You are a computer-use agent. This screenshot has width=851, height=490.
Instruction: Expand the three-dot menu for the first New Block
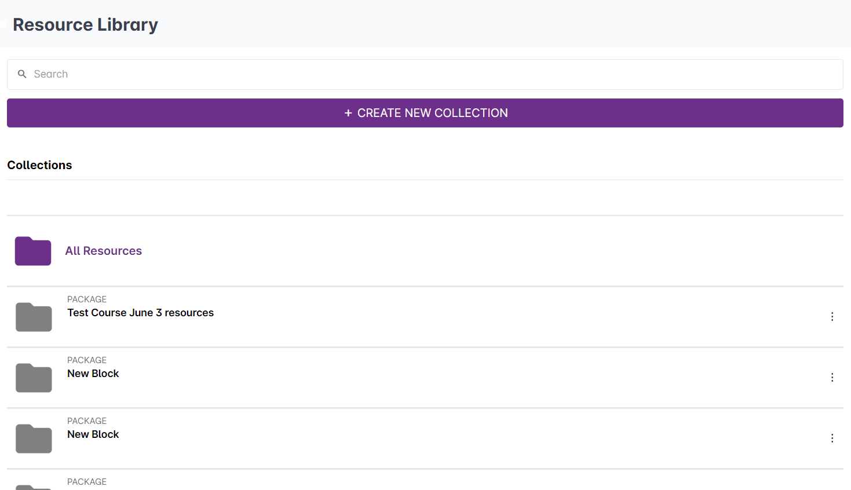click(x=832, y=378)
